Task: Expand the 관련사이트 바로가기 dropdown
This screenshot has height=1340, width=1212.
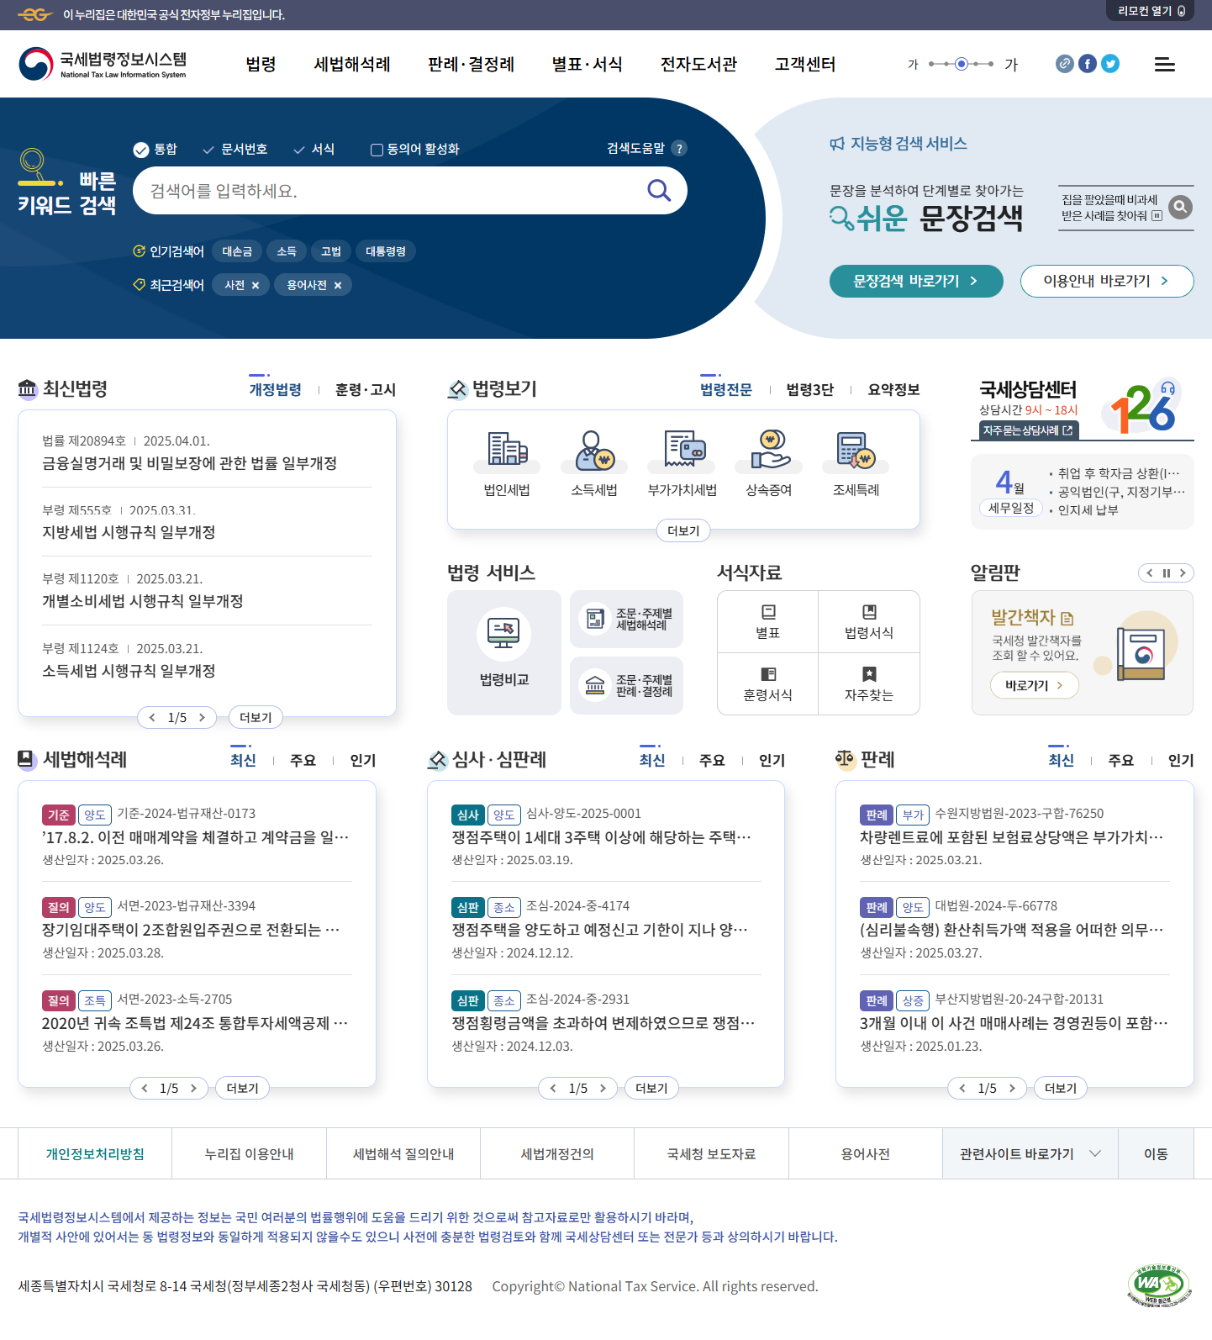Action: tap(1030, 1154)
